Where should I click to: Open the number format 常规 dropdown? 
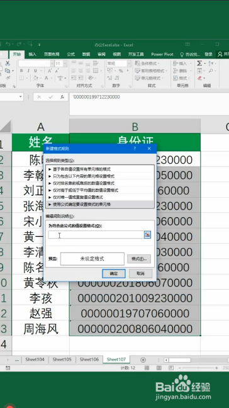129,64
